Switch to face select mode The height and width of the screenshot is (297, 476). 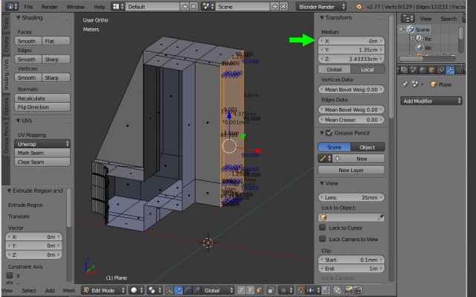[x=259, y=290]
